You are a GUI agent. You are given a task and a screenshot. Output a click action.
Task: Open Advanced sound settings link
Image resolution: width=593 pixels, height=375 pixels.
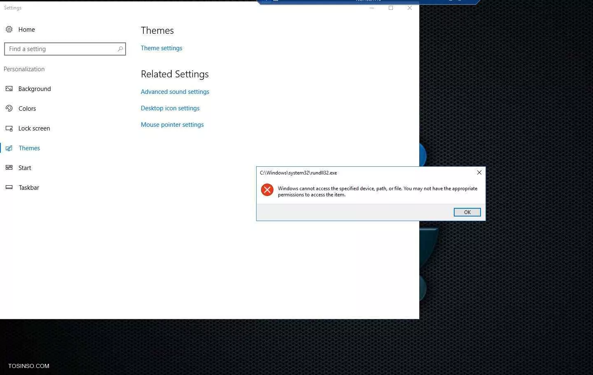(175, 92)
